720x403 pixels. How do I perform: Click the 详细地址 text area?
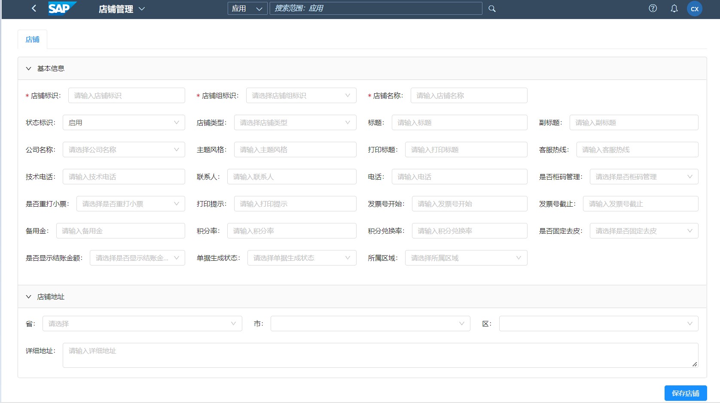click(380, 355)
